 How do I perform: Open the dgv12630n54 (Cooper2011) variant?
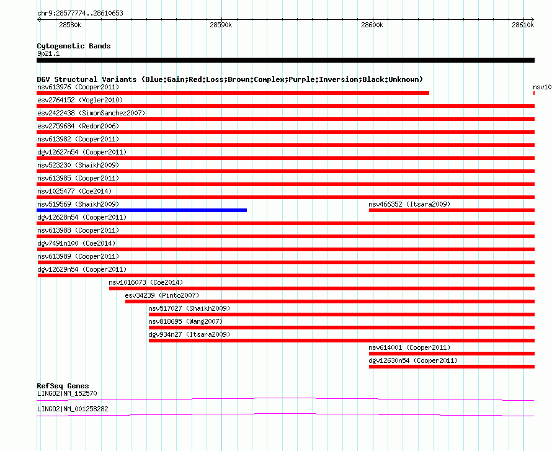point(413,360)
